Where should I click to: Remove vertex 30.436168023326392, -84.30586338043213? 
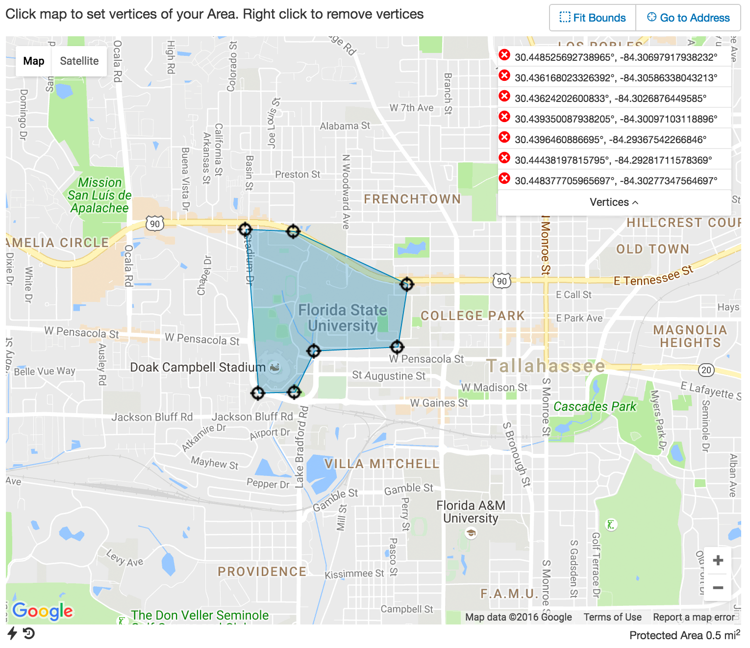coord(504,75)
